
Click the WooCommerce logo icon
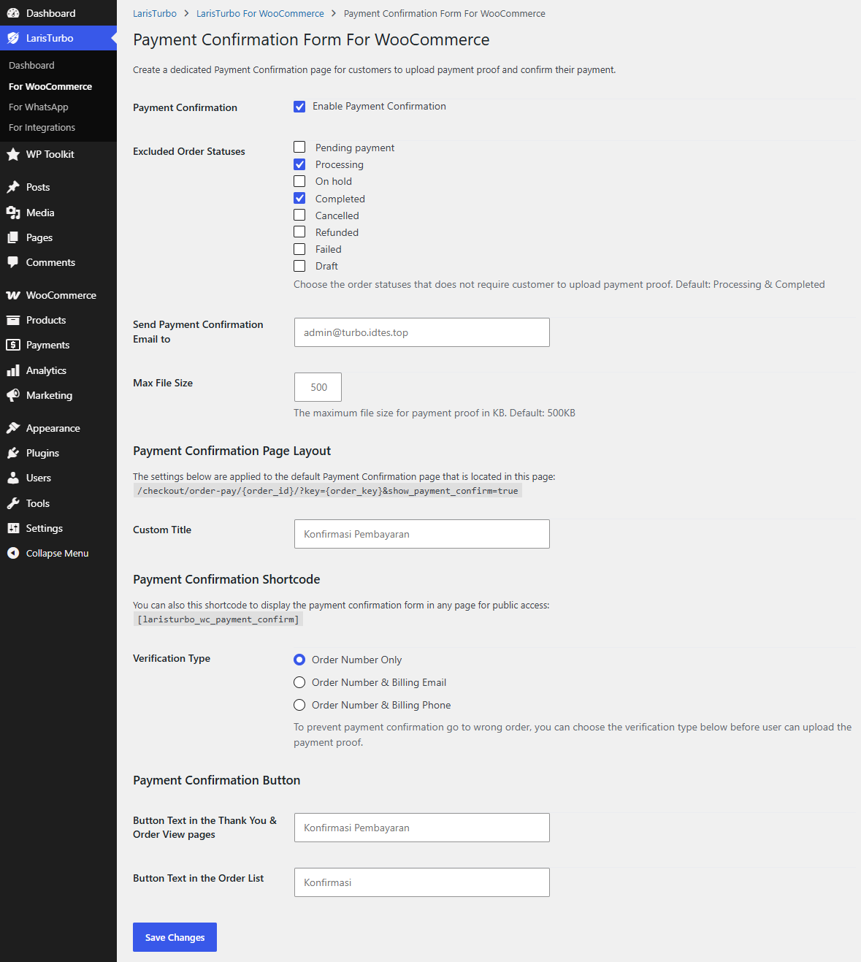coord(13,295)
